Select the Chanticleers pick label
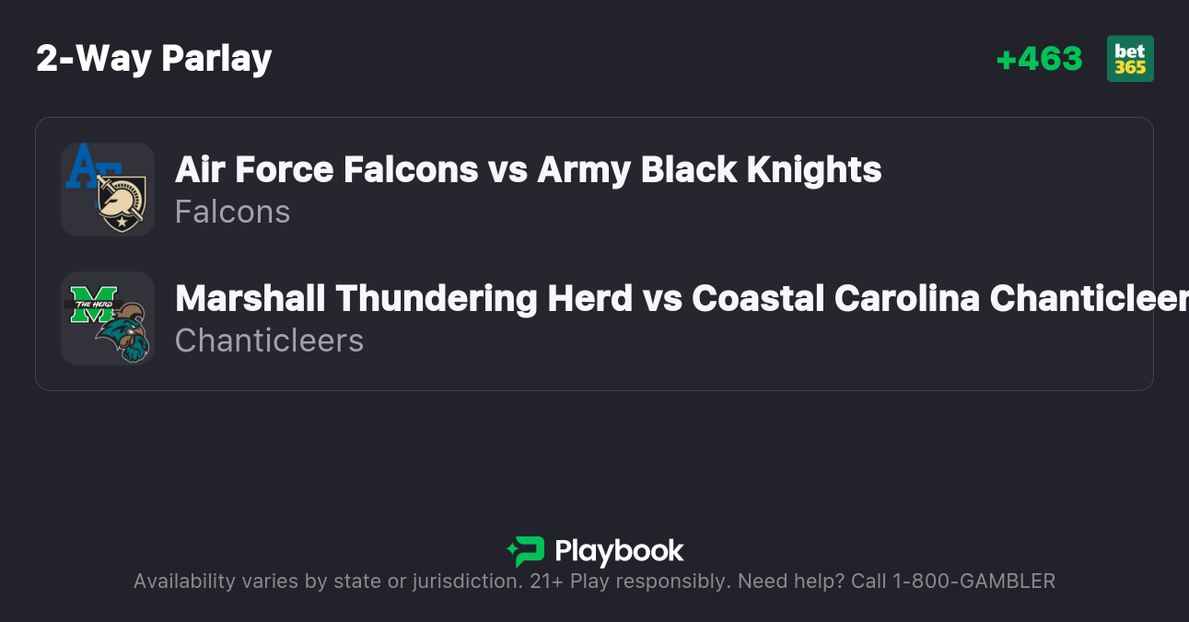 pos(269,341)
